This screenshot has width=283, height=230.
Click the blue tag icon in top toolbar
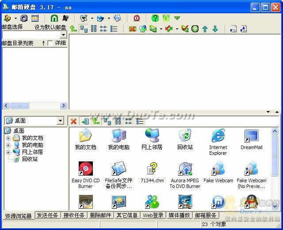pyautogui.click(x=117, y=18)
